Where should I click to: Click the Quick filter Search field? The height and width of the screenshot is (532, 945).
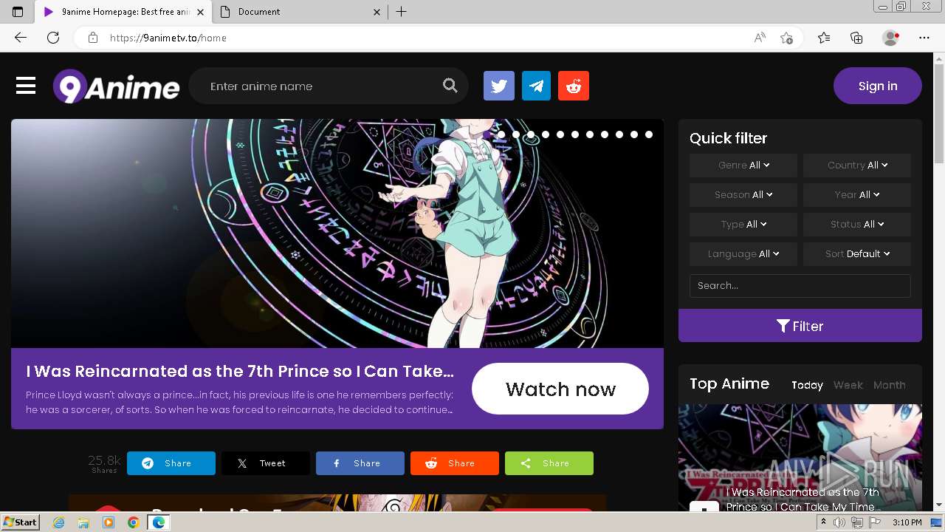tap(800, 286)
